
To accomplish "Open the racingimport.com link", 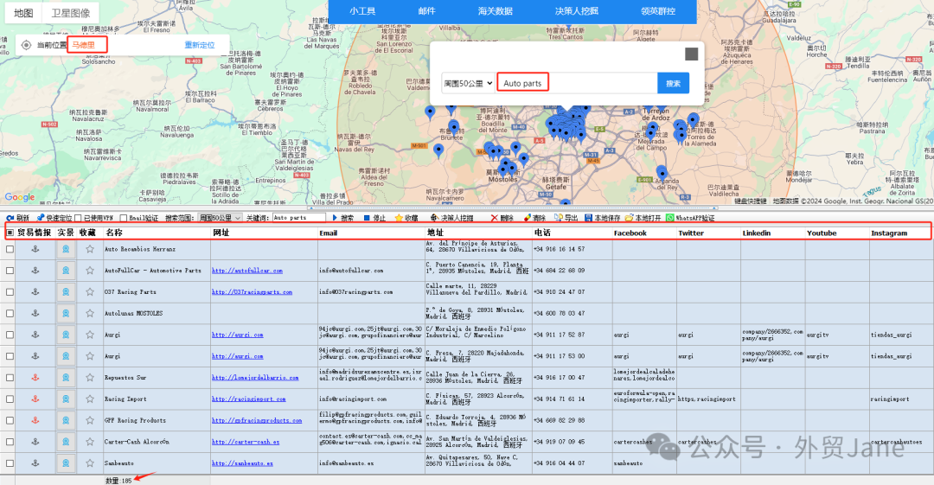I will [248, 399].
